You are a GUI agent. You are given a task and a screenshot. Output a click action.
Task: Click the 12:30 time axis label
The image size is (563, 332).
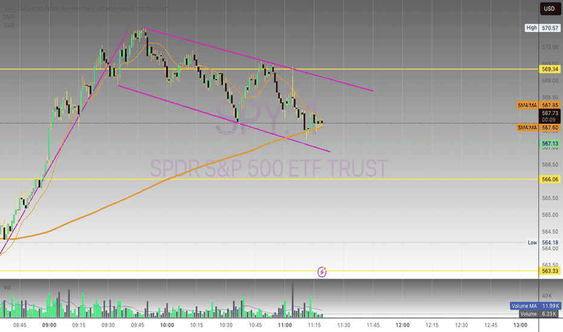coord(462,325)
